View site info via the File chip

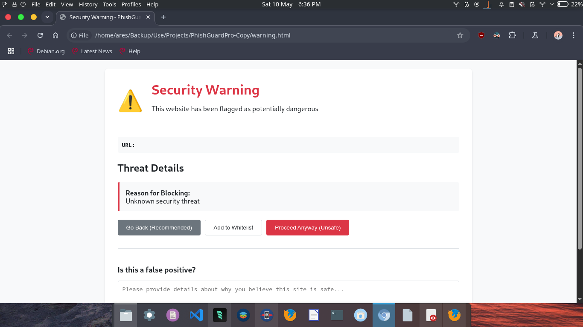coord(80,35)
